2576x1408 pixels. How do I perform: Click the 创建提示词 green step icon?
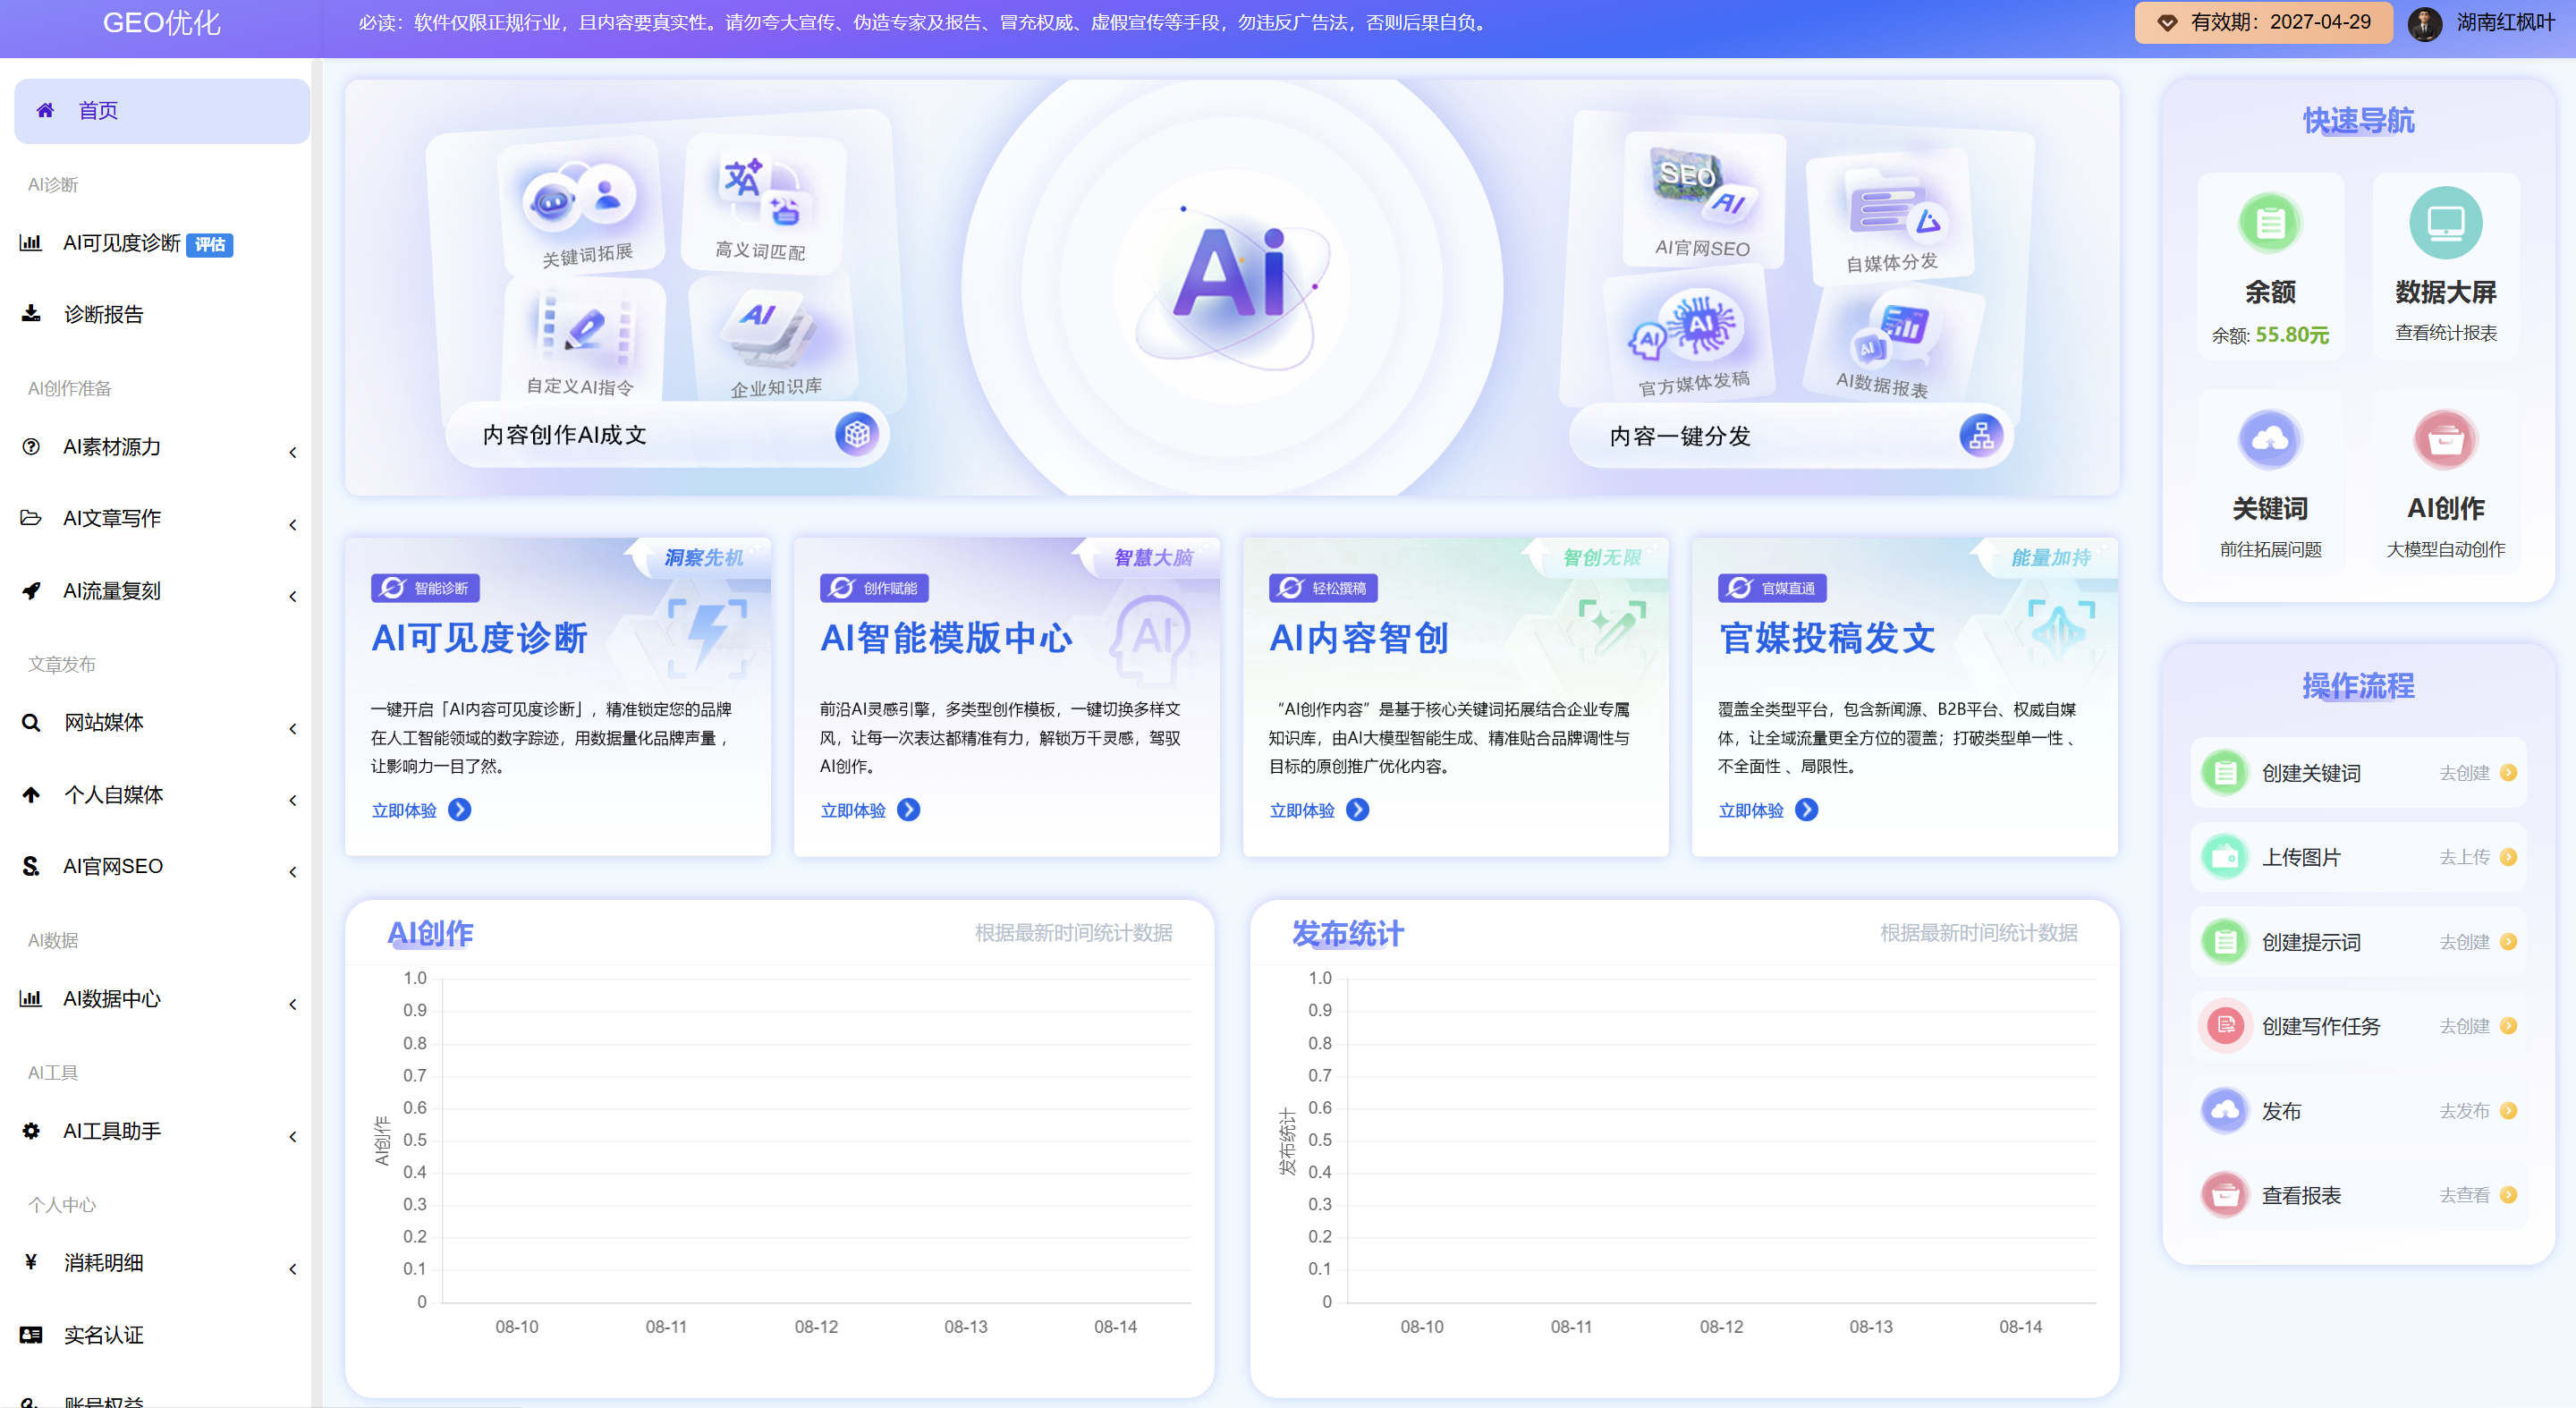(2226, 942)
